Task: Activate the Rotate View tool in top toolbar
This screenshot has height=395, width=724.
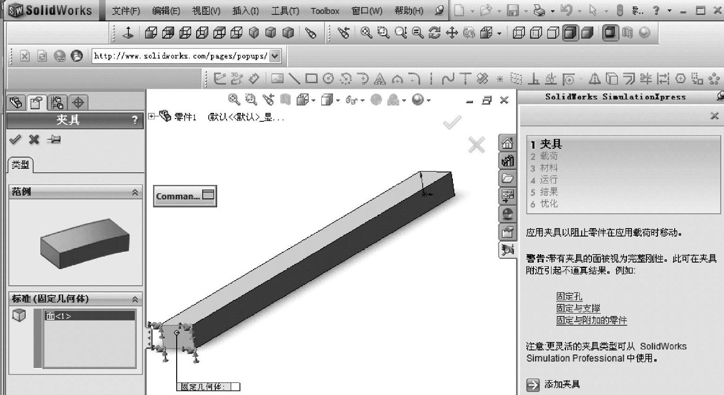Action: pos(434,33)
